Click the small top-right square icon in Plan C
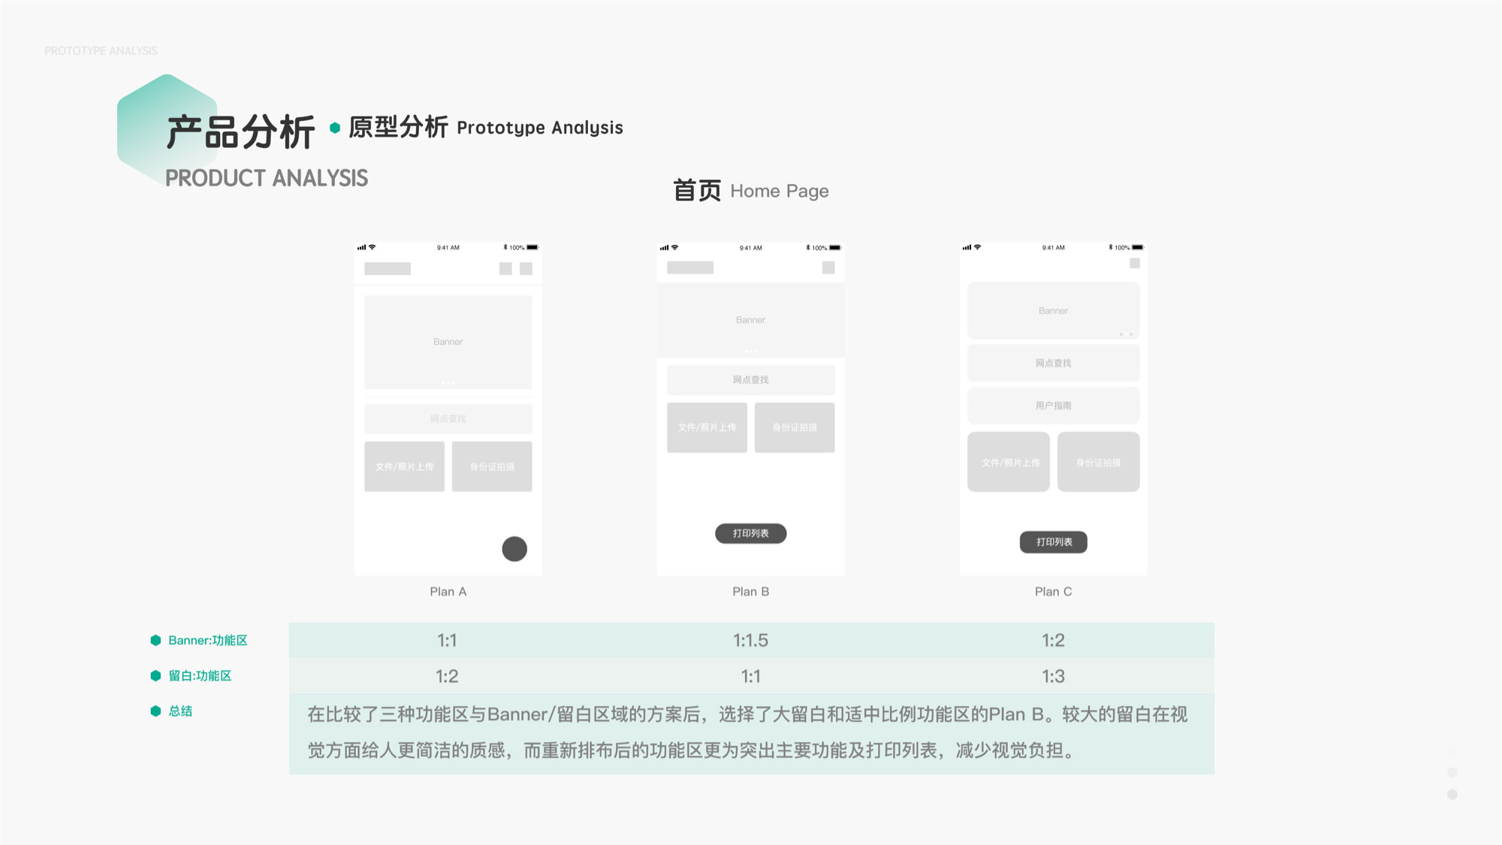Viewport: 1502px width, 845px height. (1135, 263)
